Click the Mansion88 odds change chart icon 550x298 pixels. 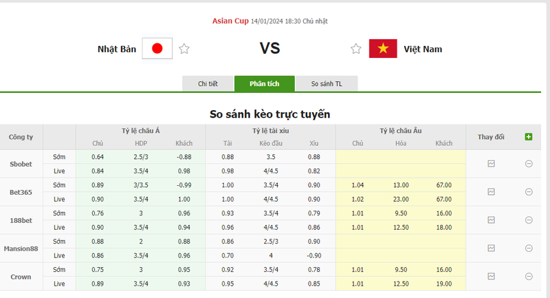(491, 248)
